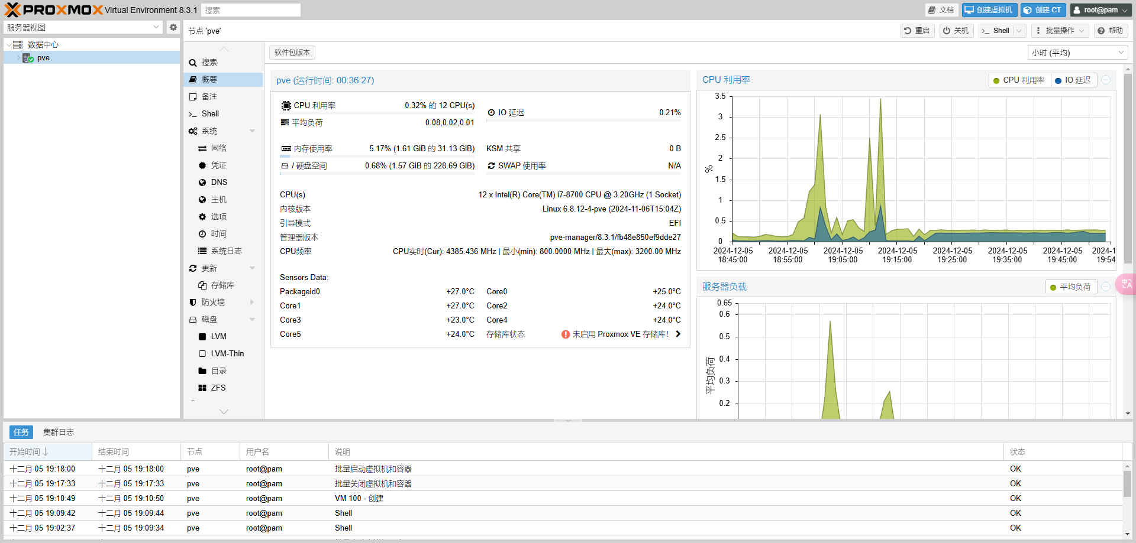
Task: Click the gear icon beside server view selector
Action: (x=173, y=27)
